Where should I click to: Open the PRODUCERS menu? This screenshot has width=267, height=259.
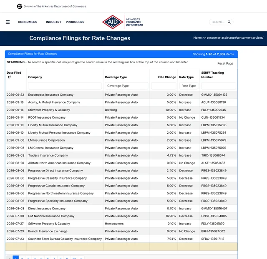(x=75, y=22)
